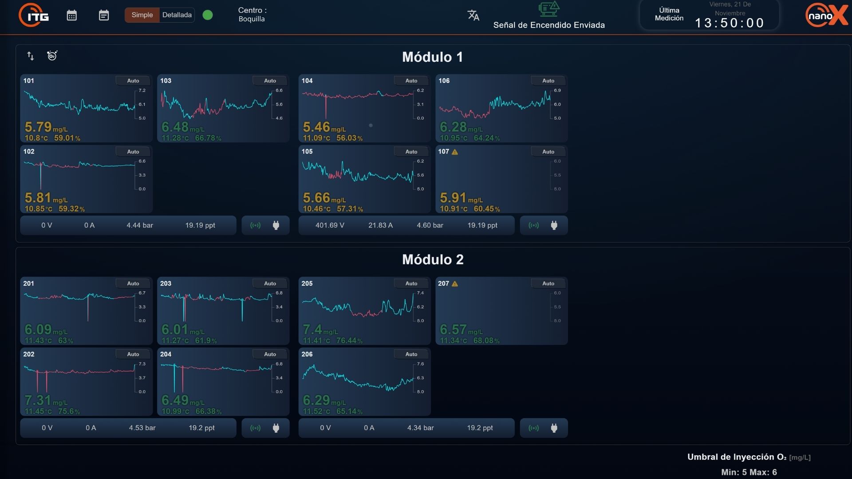Open the first calendar icon in header

72,16
